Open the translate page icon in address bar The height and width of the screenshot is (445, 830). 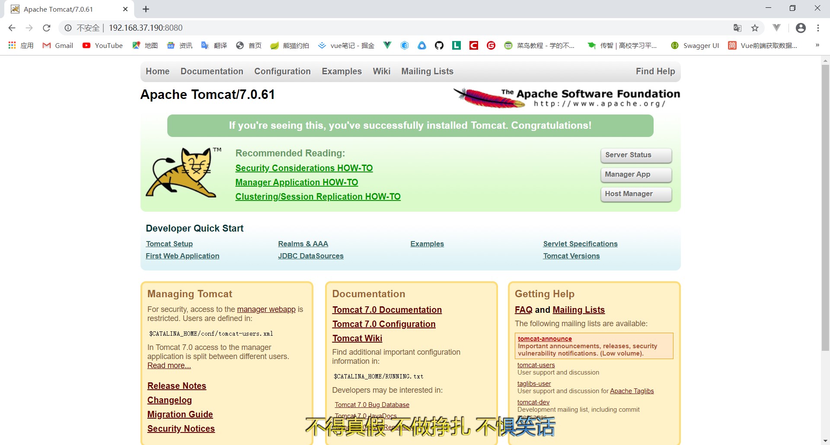pyautogui.click(x=737, y=28)
